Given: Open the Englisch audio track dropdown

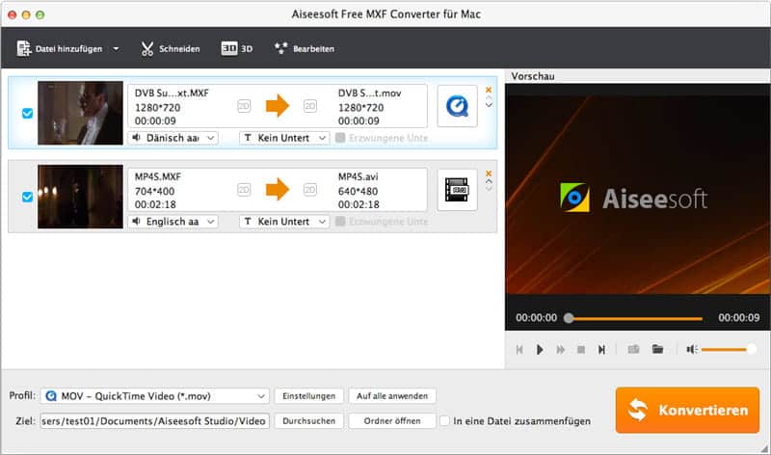Looking at the screenshot, I should click(173, 222).
